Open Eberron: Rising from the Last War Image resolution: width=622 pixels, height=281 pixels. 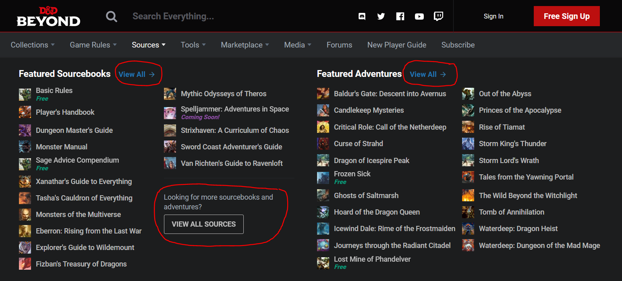click(x=89, y=231)
